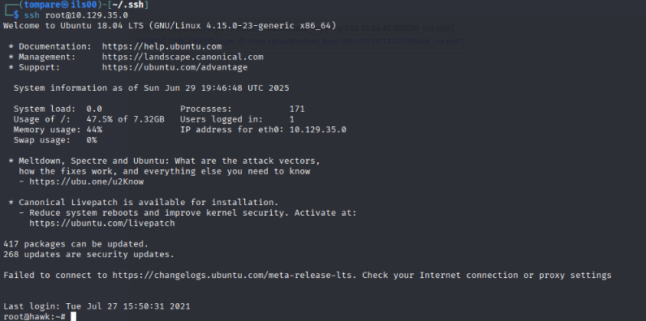
Task: Click the 268 security updates line
Action: point(88,255)
